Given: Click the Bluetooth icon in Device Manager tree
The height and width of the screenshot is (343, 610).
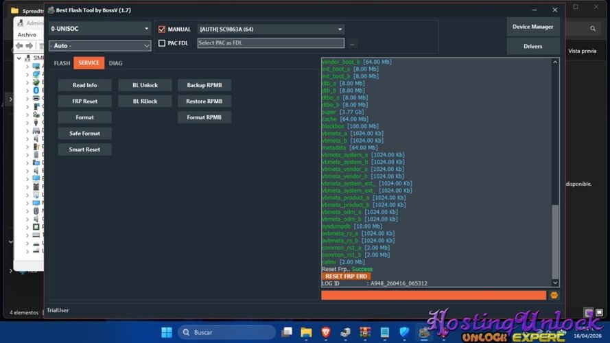Looking at the screenshot, I should (36, 90).
